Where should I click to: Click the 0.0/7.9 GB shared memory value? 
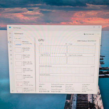tap(56, 91)
